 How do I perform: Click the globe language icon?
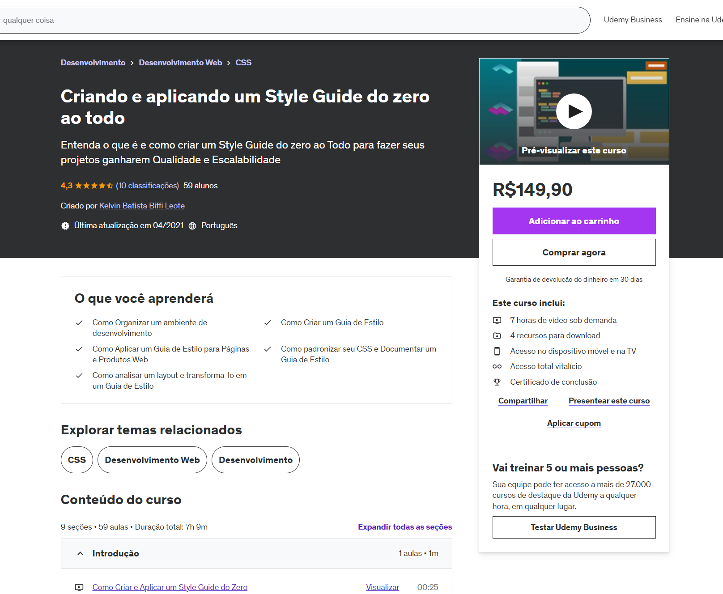[192, 226]
